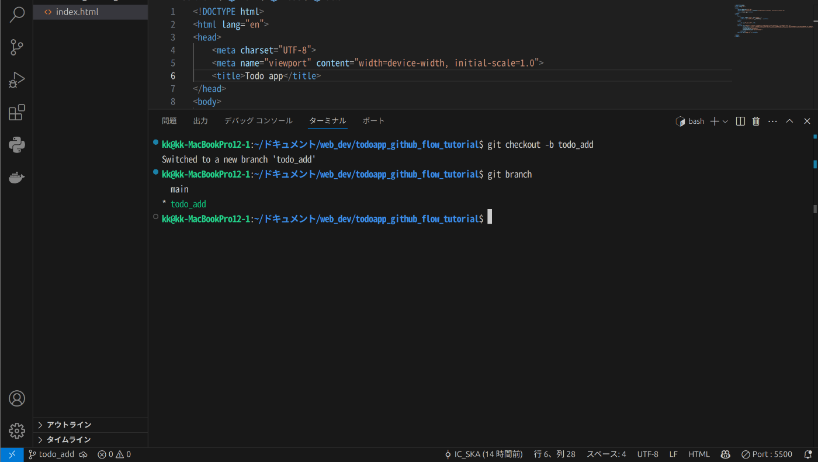Click the bash terminal profile label
This screenshot has height=462, width=818.
[x=690, y=121]
